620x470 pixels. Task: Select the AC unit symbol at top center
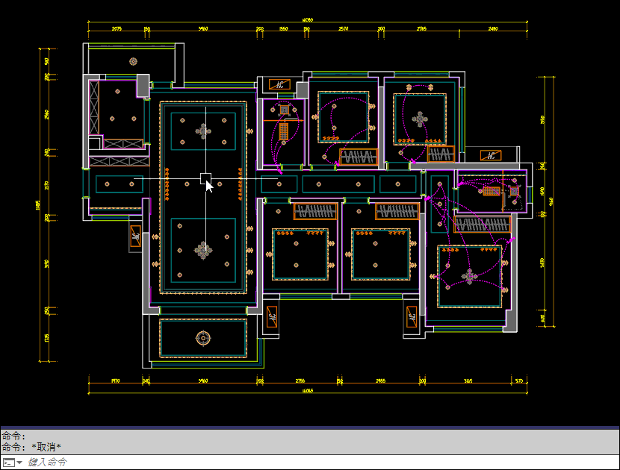pyautogui.click(x=279, y=84)
